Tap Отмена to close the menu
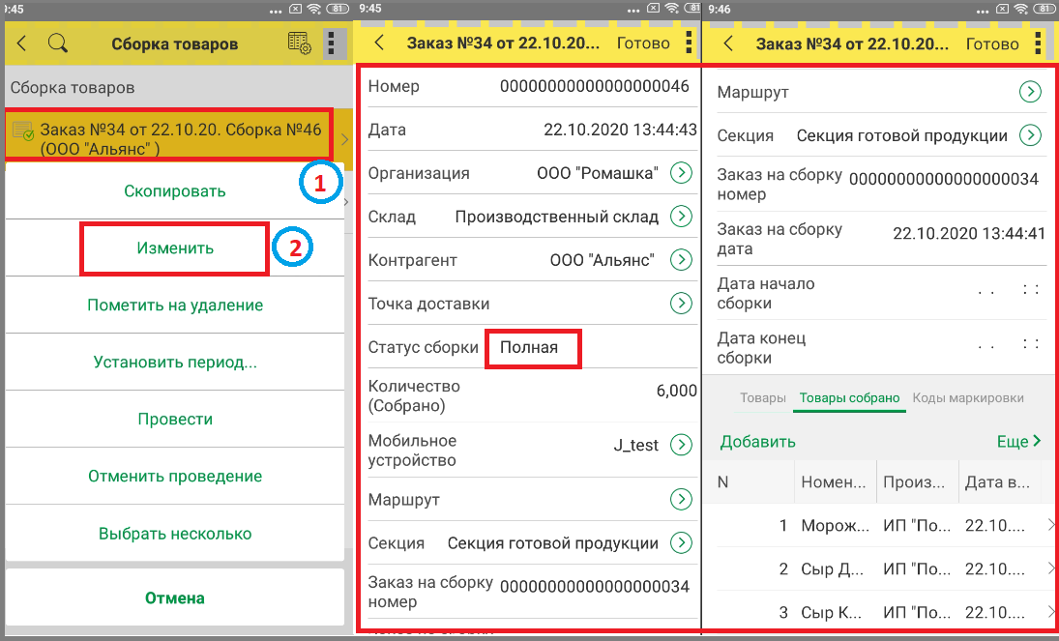This screenshot has height=641, width=1059. pyautogui.click(x=175, y=598)
